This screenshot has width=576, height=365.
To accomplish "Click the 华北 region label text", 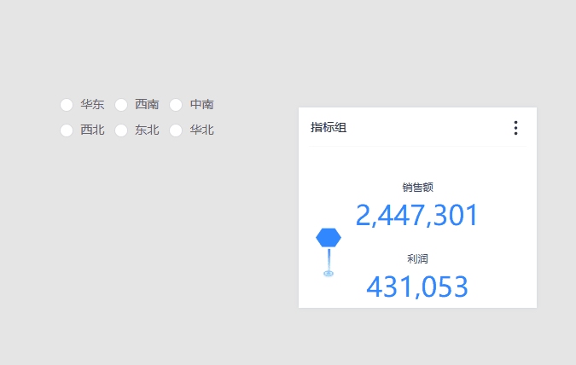I will coord(201,130).
